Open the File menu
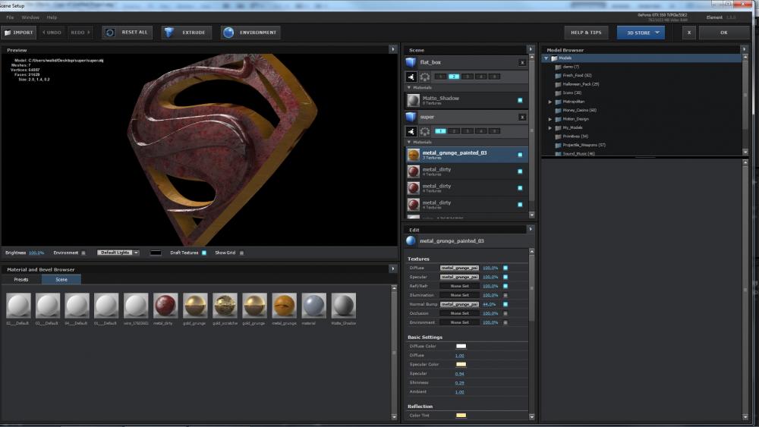The width and height of the screenshot is (759, 427). tap(10, 17)
